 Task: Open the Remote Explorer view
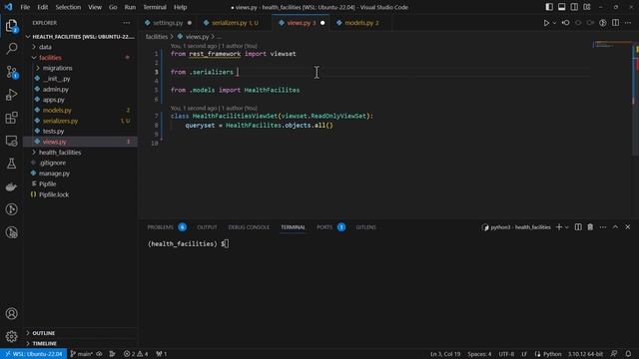[x=11, y=141]
